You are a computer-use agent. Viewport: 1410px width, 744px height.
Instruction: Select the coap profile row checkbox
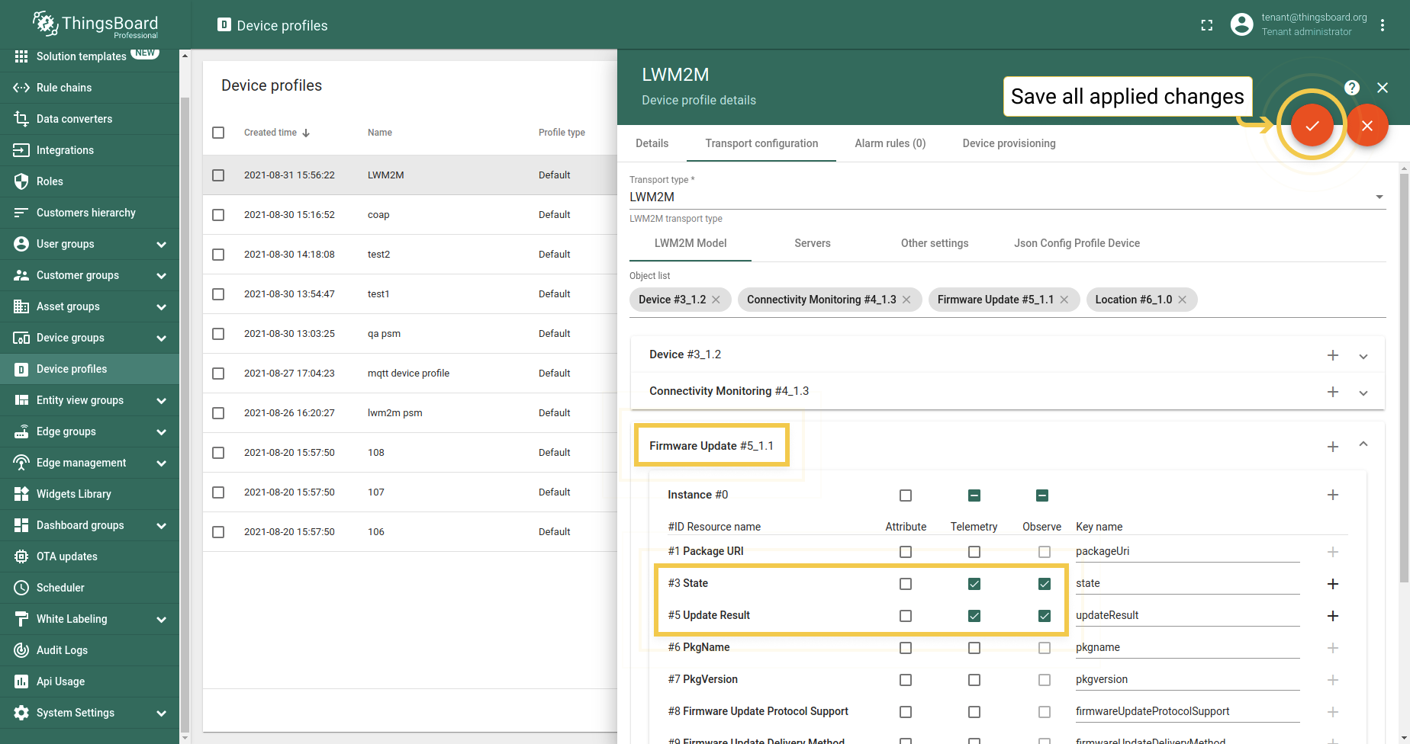click(218, 215)
